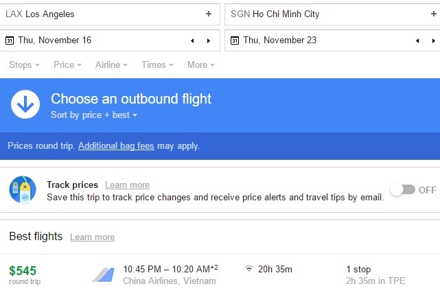Expand the Airline filter menu
The width and height of the screenshot is (440, 295).
click(x=111, y=64)
